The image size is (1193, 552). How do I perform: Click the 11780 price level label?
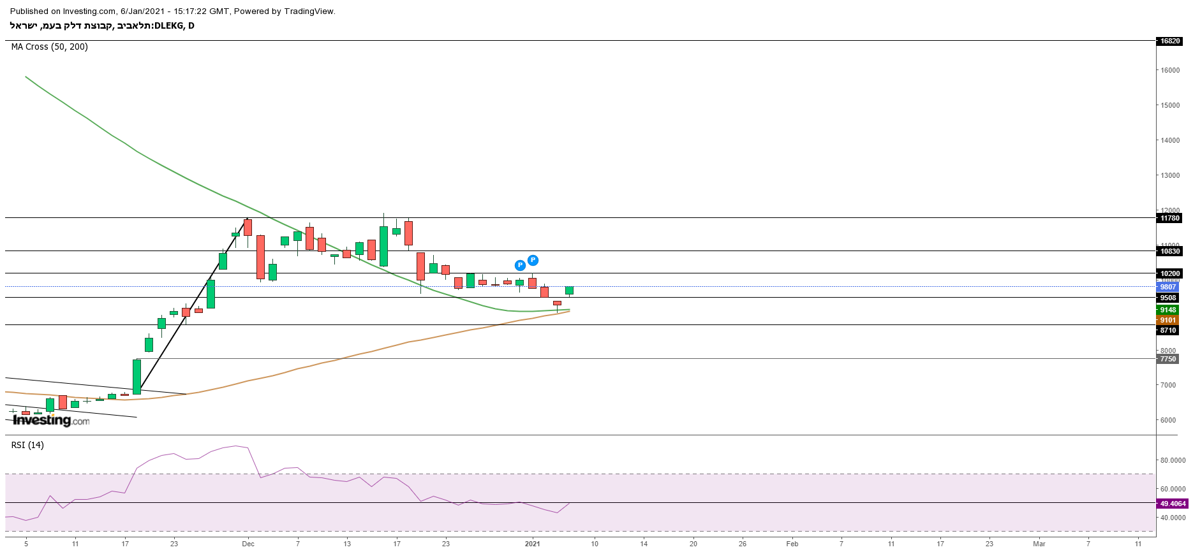pos(1169,218)
